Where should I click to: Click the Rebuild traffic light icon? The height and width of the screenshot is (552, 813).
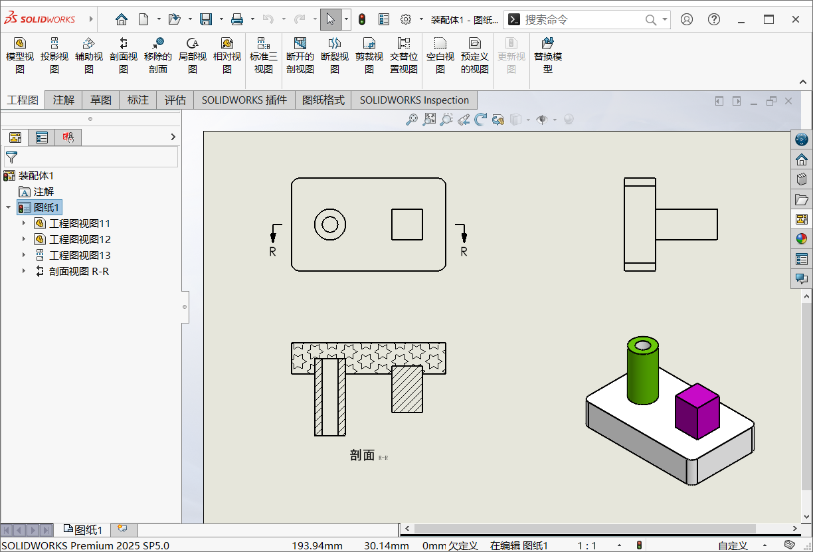(362, 19)
